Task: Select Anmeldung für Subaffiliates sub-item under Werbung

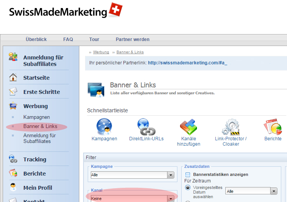Action: pos(39,138)
